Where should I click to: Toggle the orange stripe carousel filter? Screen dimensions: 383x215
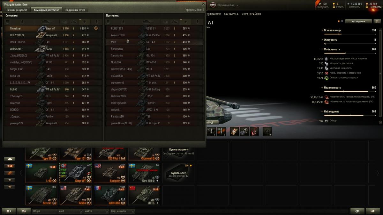tap(10, 173)
